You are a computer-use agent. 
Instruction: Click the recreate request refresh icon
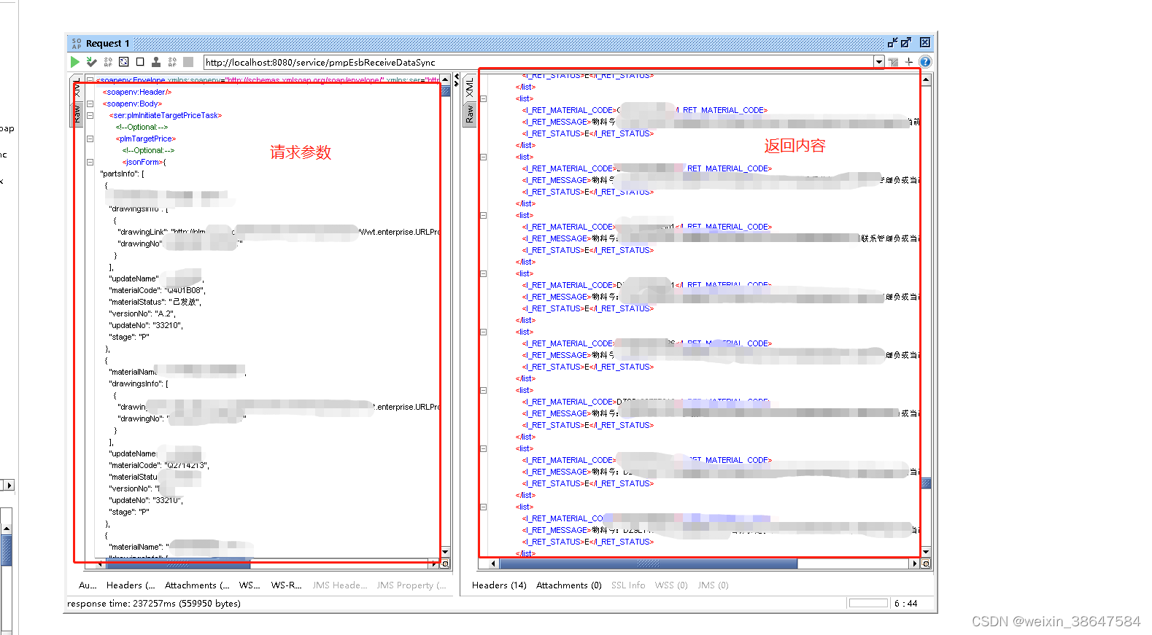(124, 62)
